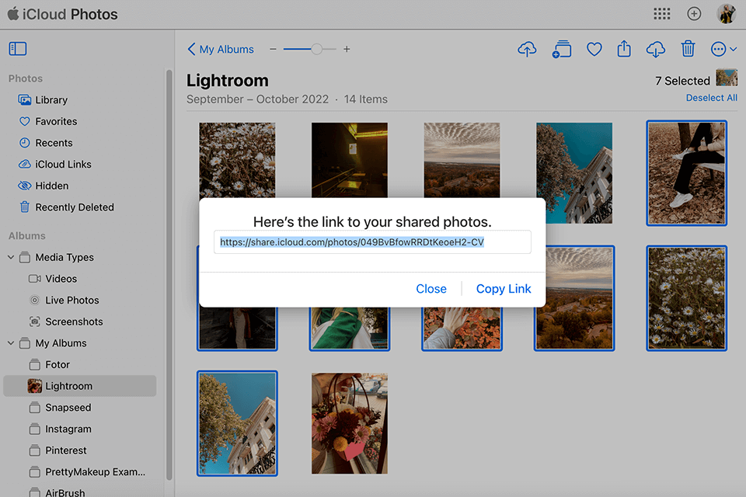Open the account profile avatar
Screen dimensions: 746x497
[727, 14]
